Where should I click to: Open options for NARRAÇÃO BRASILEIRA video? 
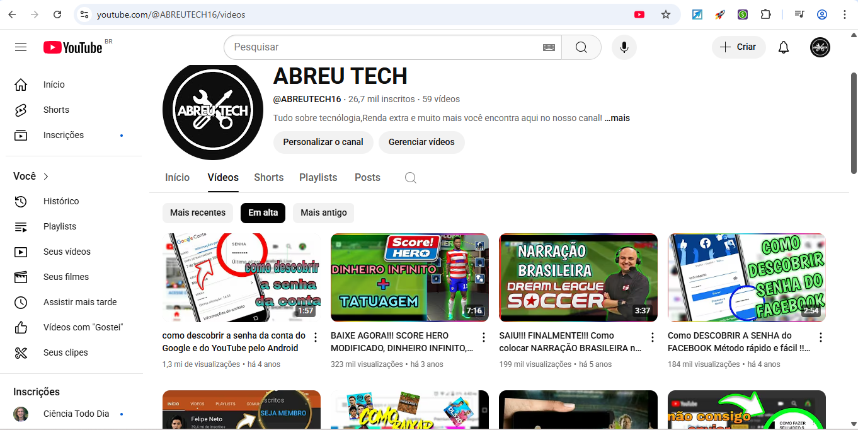tap(653, 337)
